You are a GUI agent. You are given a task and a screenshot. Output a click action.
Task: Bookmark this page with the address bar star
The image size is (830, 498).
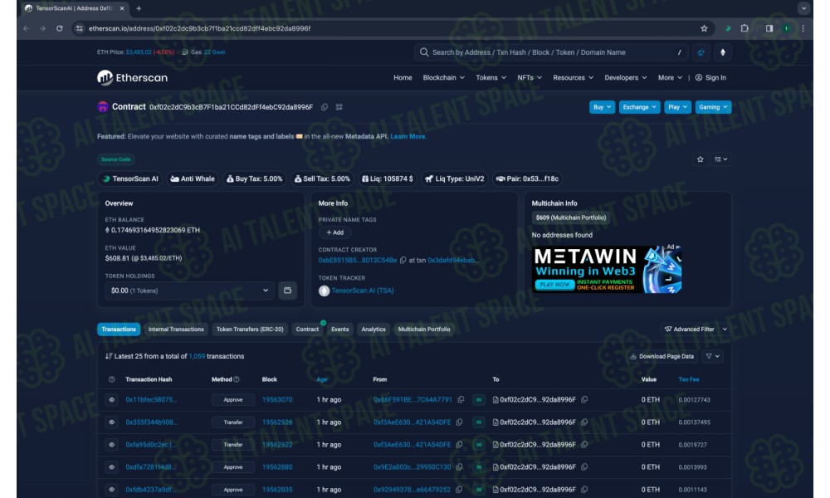(704, 28)
